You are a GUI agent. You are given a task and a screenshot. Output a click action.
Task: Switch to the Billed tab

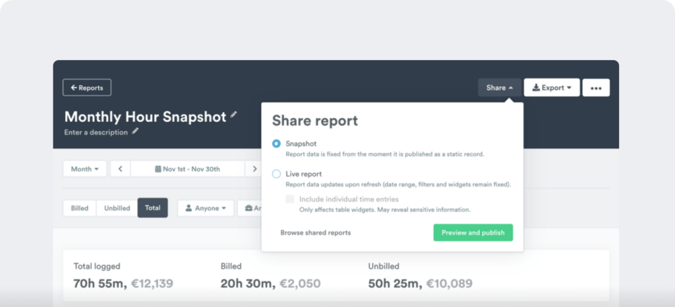tap(80, 208)
